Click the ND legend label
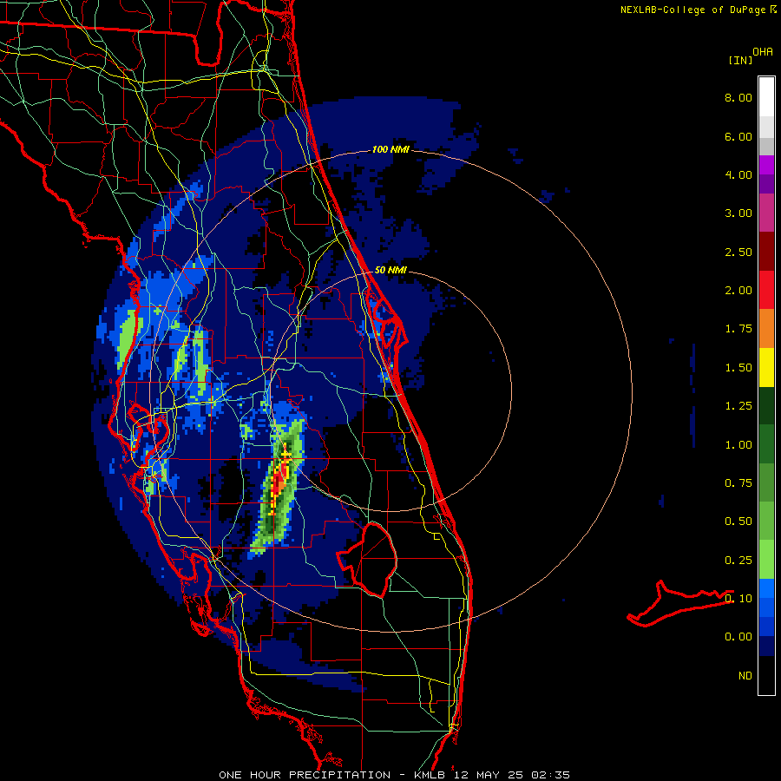 click(x=745, y=676)
